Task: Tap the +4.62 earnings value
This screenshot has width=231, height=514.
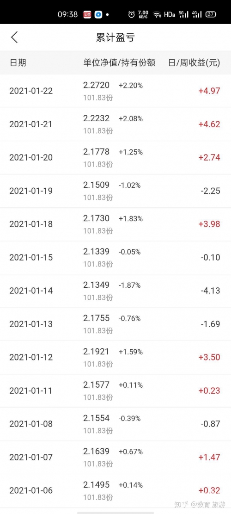Action: (x=209, y=124)
